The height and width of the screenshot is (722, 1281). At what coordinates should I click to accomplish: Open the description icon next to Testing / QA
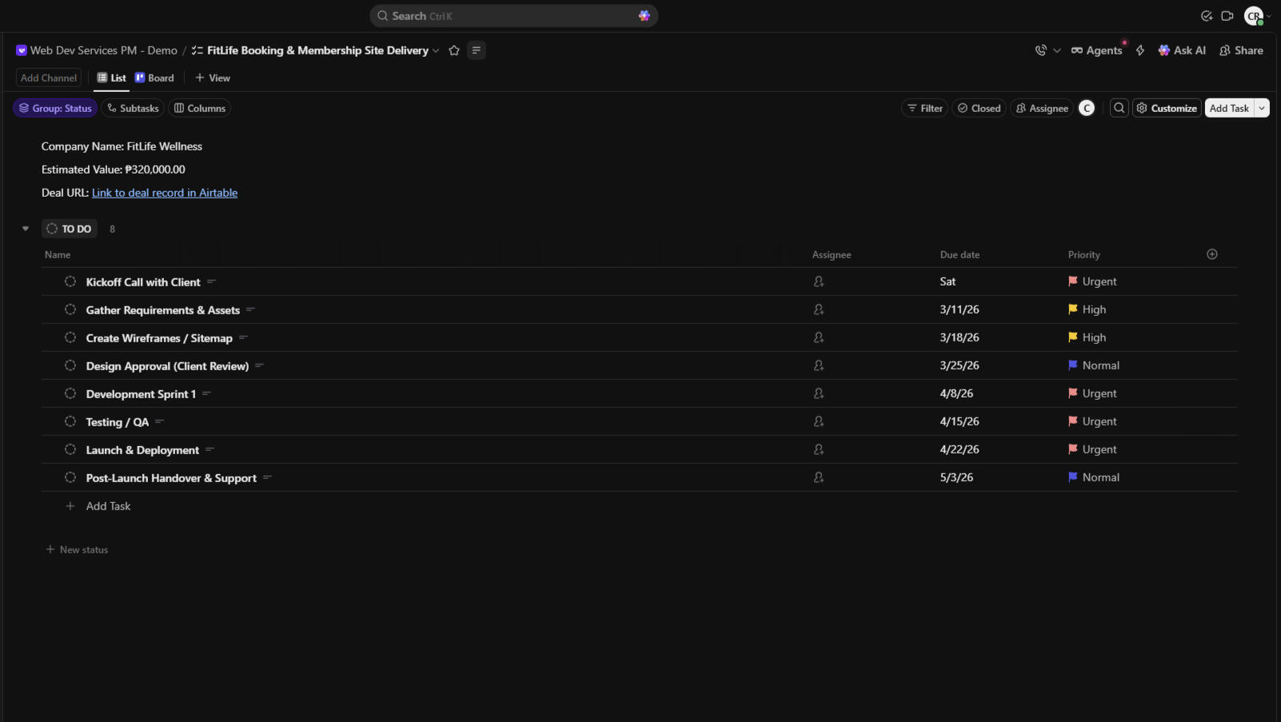pyautogui.click(x=159, y=421)
